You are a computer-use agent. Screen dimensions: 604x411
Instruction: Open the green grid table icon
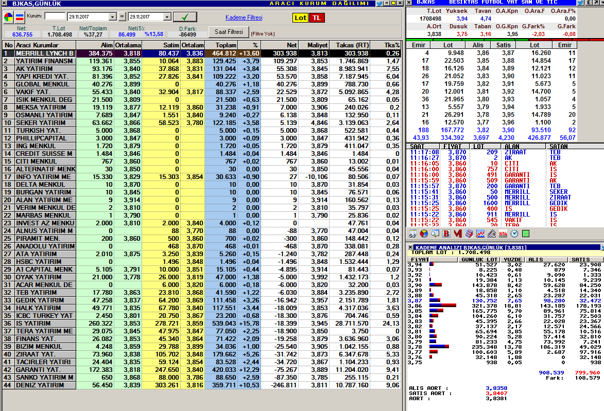pos(525,234)
